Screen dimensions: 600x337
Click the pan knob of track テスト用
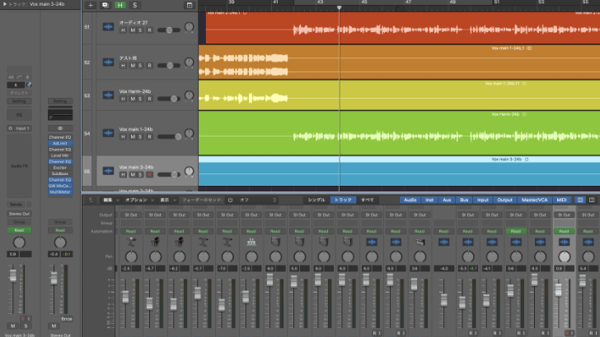[189, 62]
